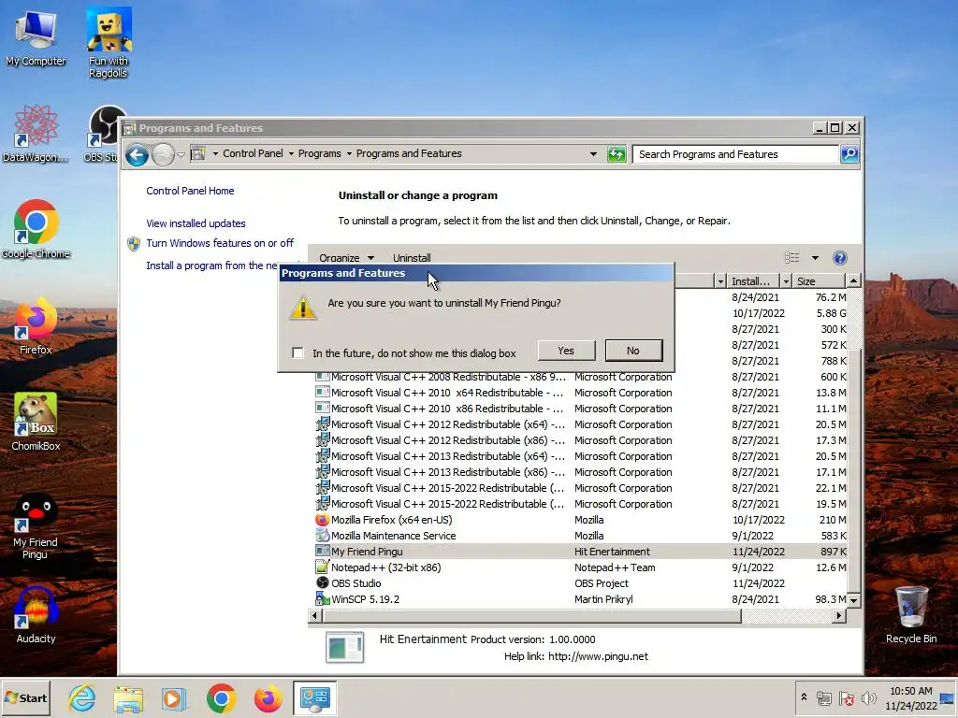Open address bar history dropdown

593,154
